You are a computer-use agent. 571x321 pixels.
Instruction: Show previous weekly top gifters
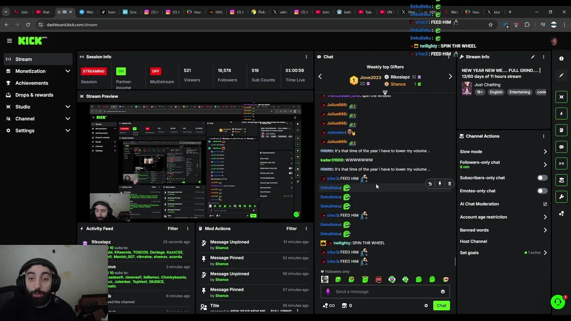(320, 77)
